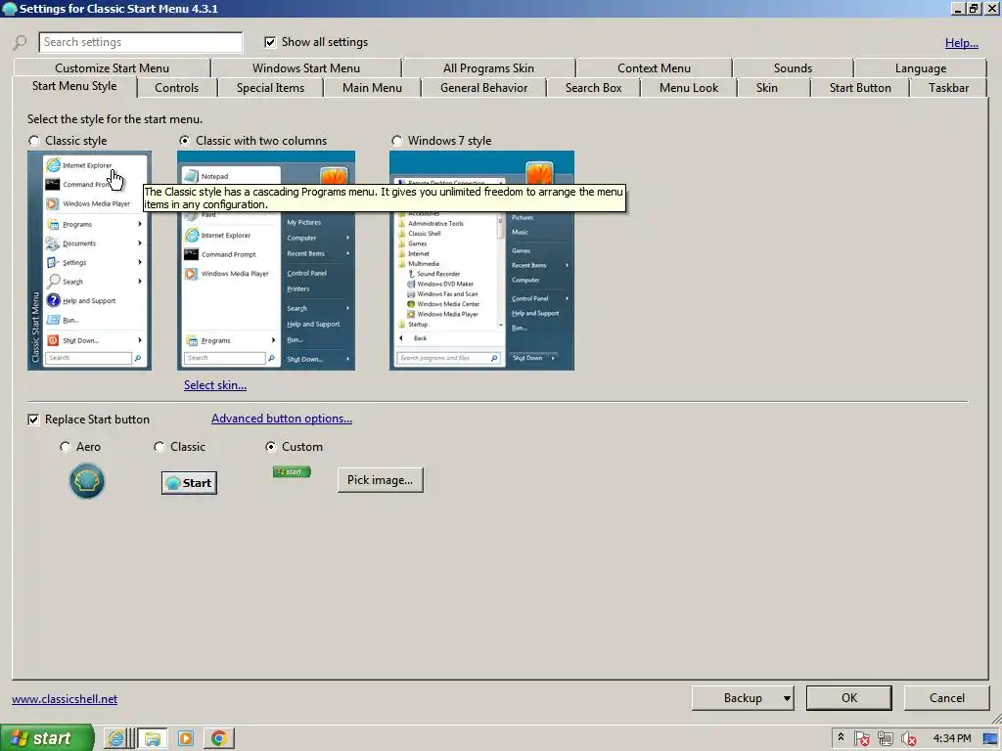Open the Menu Look tab

point(688,88)
